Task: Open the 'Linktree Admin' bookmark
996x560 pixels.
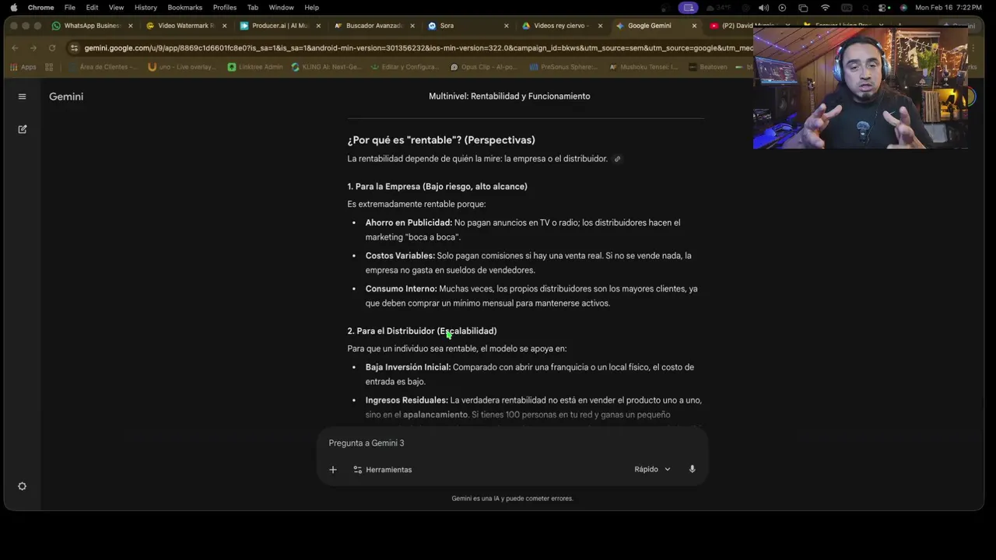Action: pos(255,67)
